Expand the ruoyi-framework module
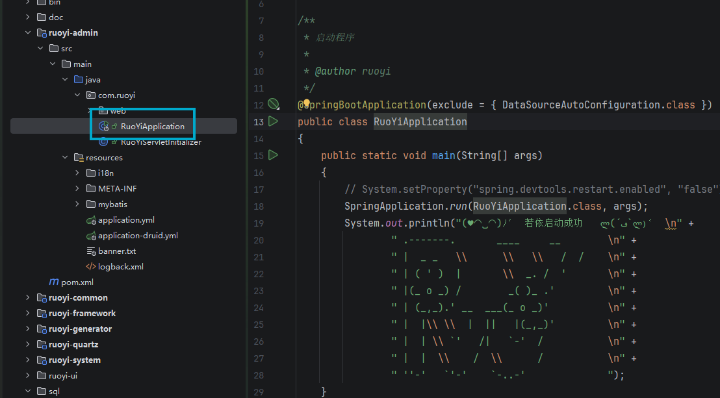The image size is (720, 398). (28, 313)
